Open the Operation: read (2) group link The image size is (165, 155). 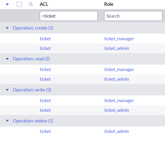(31, 59)
